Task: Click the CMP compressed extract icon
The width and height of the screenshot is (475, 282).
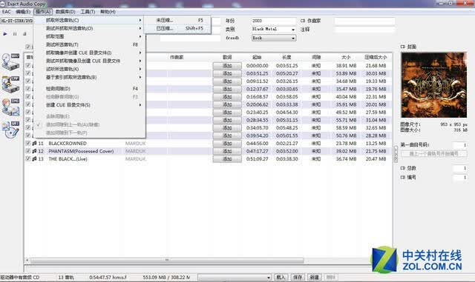Action: click(11, 84)
